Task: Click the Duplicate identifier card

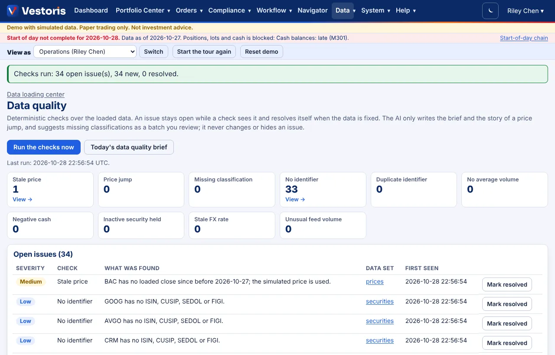Action: pos(414,190)
